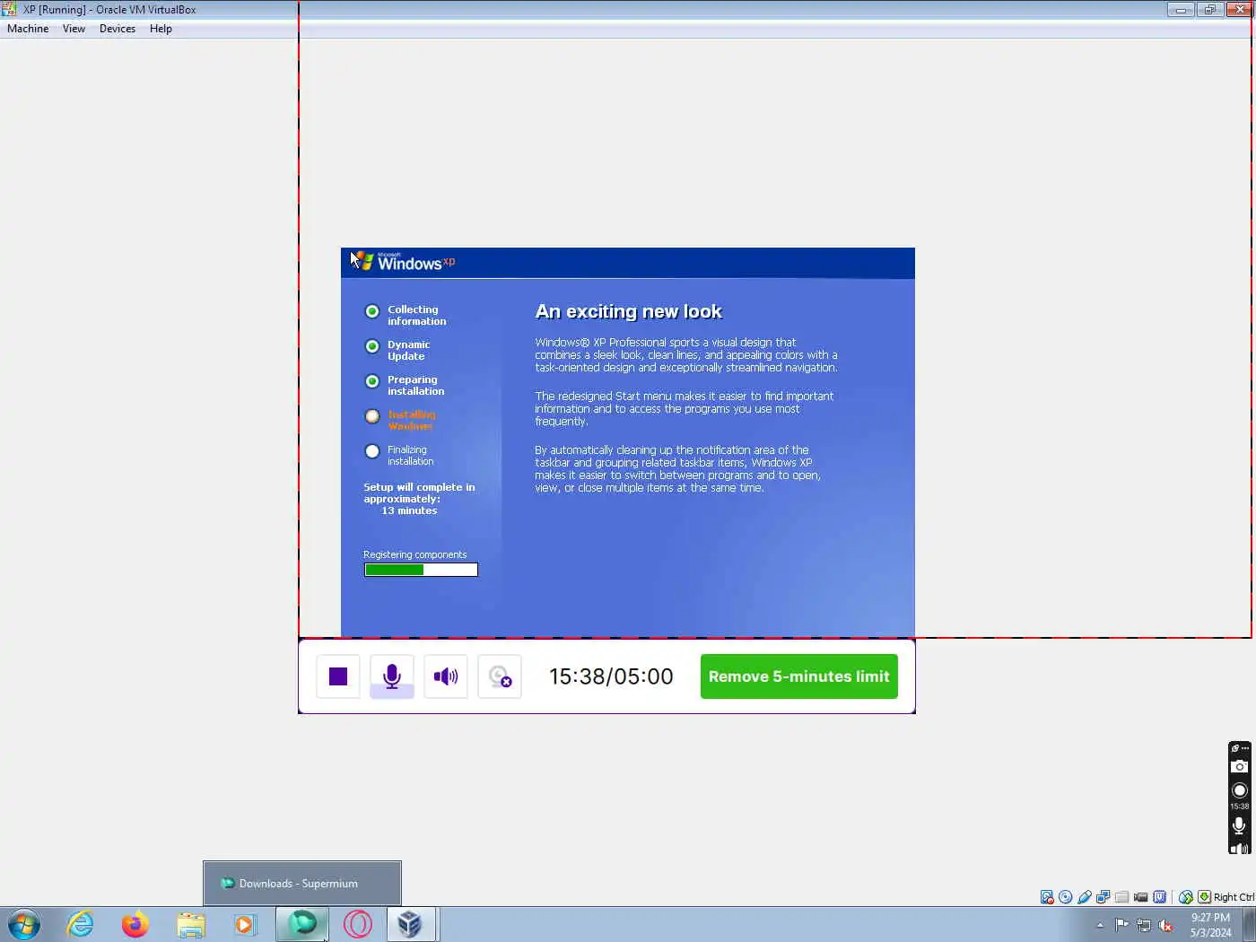Click microphone icon in floating black widget
The image size is (1256, 942).
[1239, 825]
